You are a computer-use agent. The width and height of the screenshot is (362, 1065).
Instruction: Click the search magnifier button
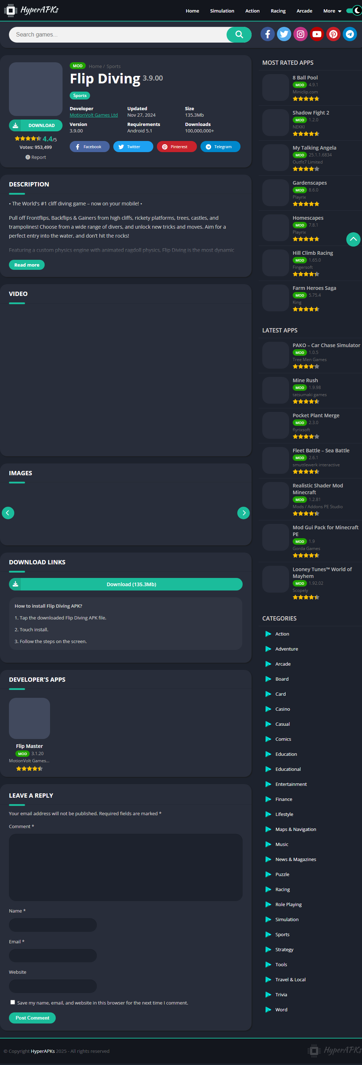[239, 35]
